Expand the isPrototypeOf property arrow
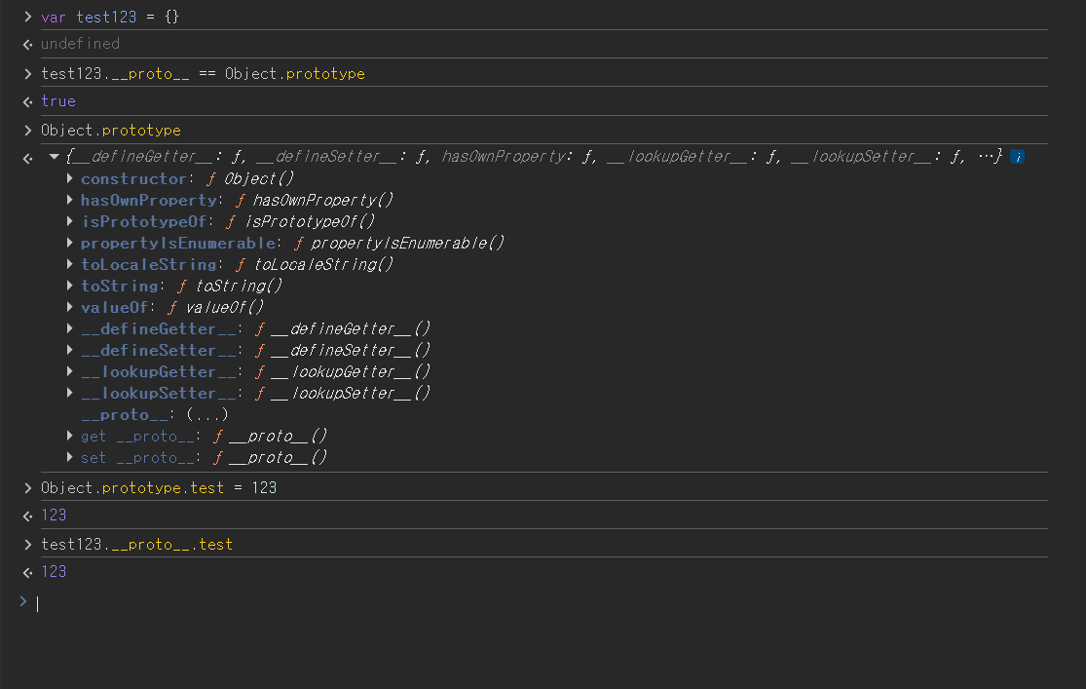This screenshot has height=689, width=1086. 70,222
